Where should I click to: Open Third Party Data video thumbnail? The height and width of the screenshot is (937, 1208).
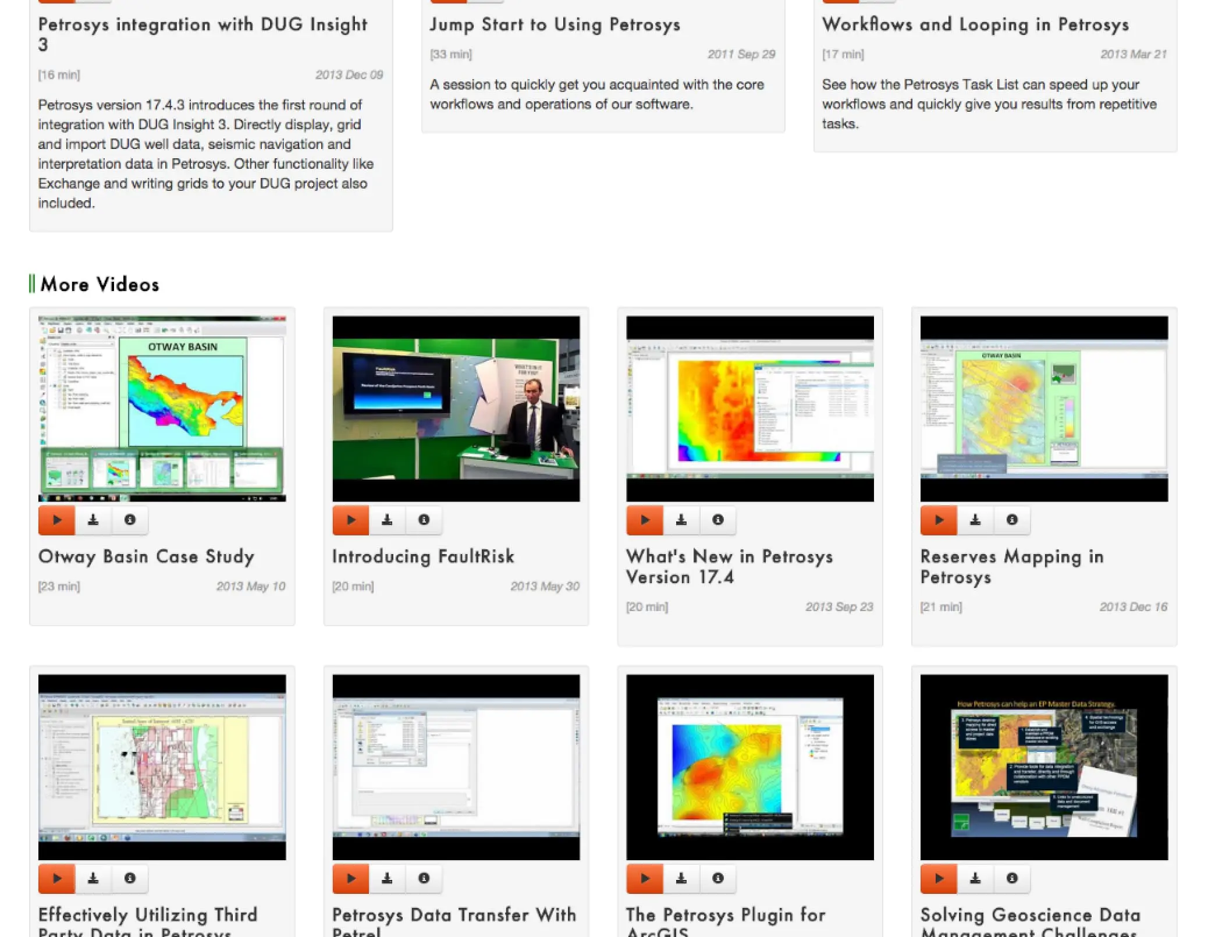pyautogui.click(x=162, y=767)
